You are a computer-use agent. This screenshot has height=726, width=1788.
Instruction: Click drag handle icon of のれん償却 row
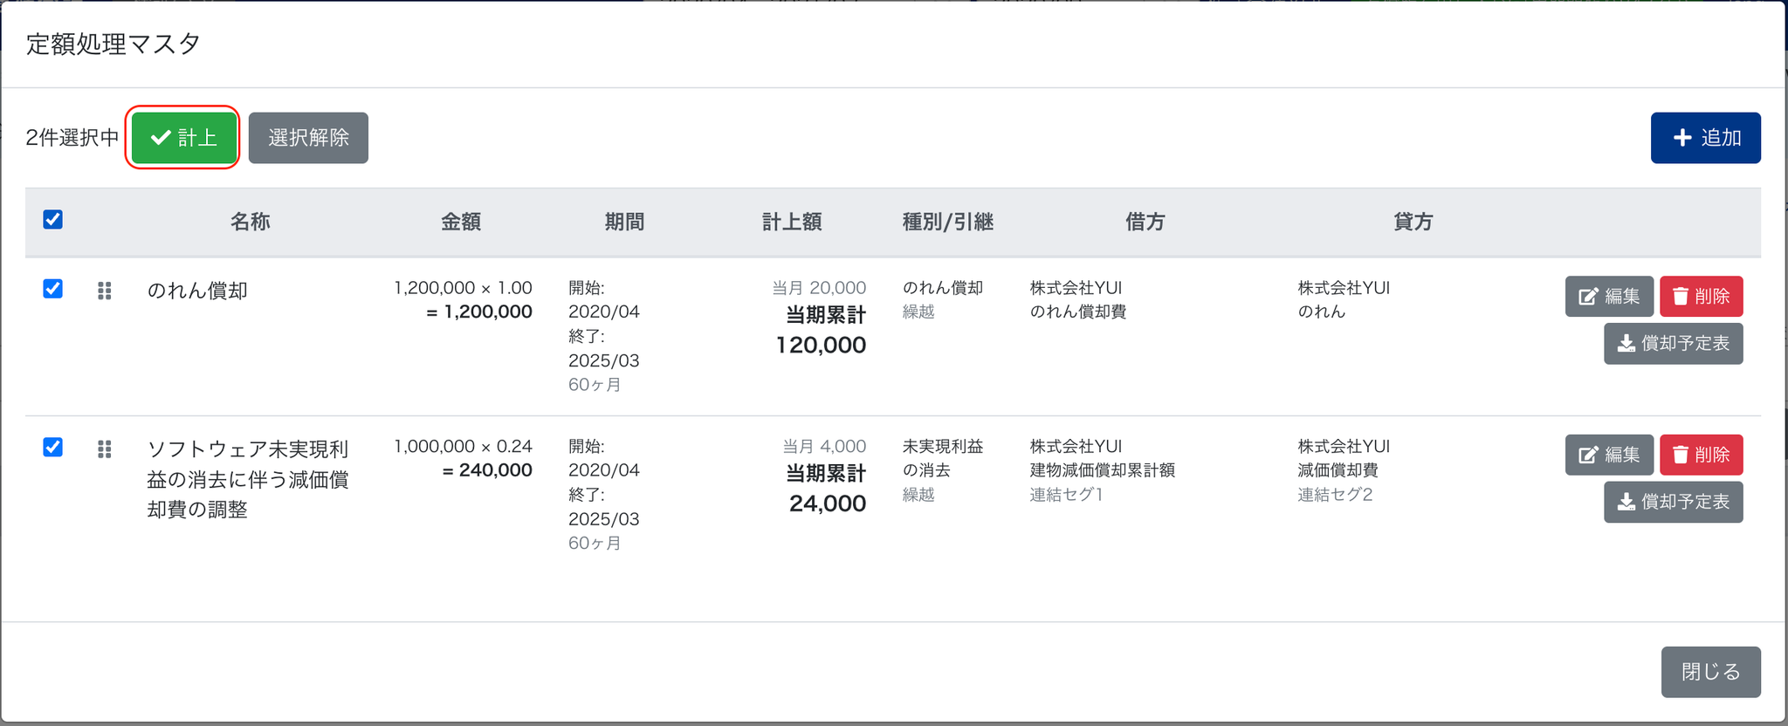point(105,291)
